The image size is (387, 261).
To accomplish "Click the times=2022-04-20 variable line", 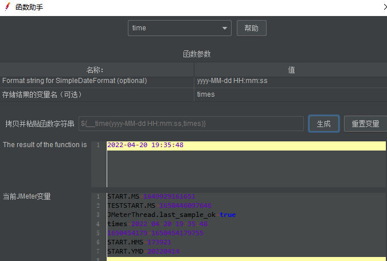I will tap(158, 224).
